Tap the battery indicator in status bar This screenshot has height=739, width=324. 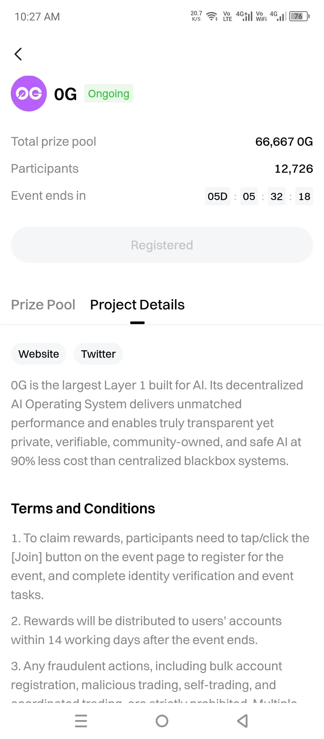pyautogui.click(x=299, y=16)
